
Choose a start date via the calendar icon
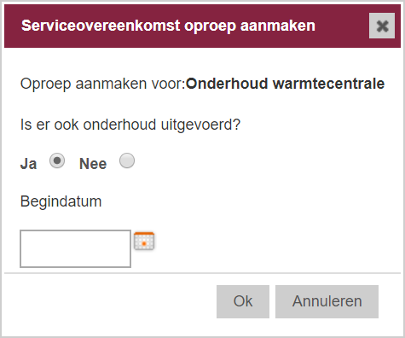click(x=144, y=242)
